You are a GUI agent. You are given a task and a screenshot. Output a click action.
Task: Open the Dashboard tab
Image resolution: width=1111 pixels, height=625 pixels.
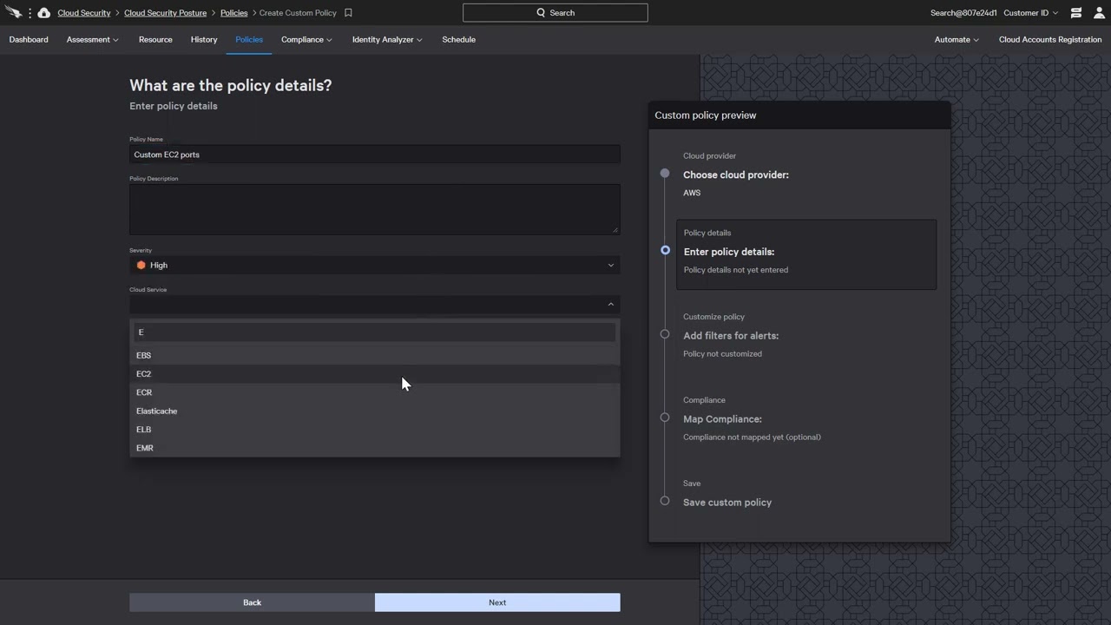coord(29,39)
